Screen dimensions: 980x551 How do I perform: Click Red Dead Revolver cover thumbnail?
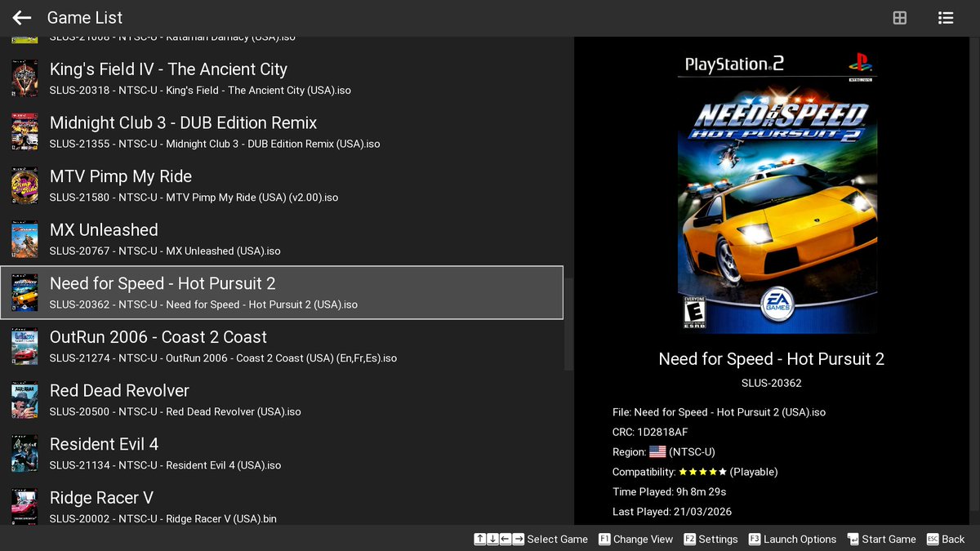(24, 400)
